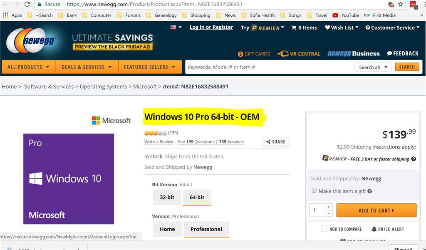426x250 pixels.
Task: Open the Microsoft breadcrumb link
Action: (145, 87)
